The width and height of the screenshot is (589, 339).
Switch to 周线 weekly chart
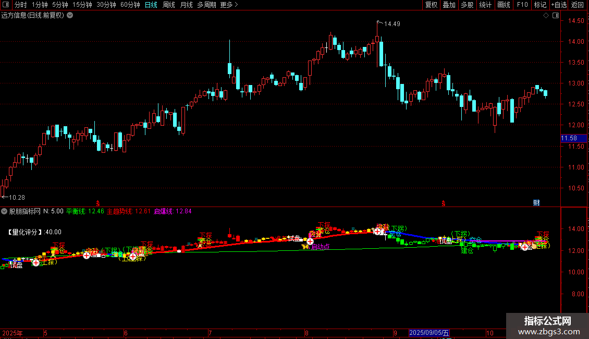169,5
